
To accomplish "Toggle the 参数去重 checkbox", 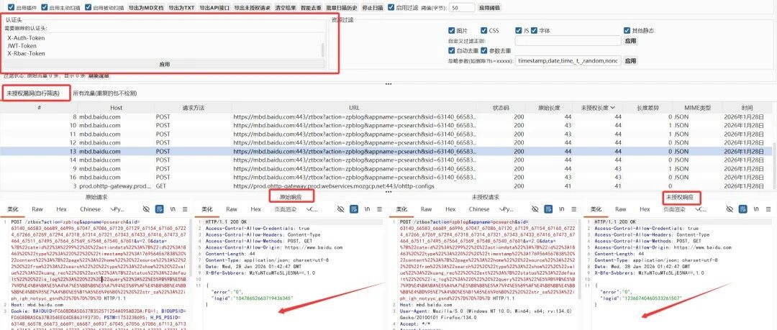I will (x=484, y=50).
